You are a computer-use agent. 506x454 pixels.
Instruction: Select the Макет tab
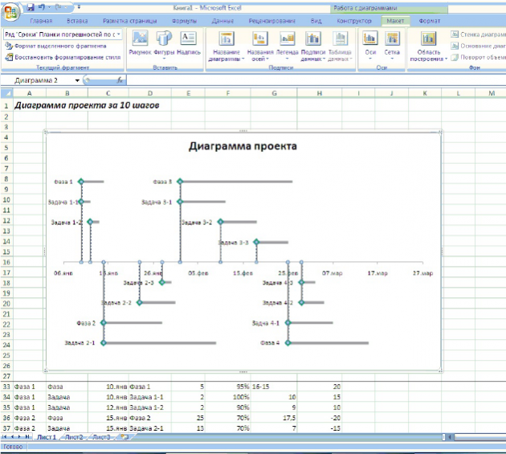pyautogui.click(x=395, y=21)
